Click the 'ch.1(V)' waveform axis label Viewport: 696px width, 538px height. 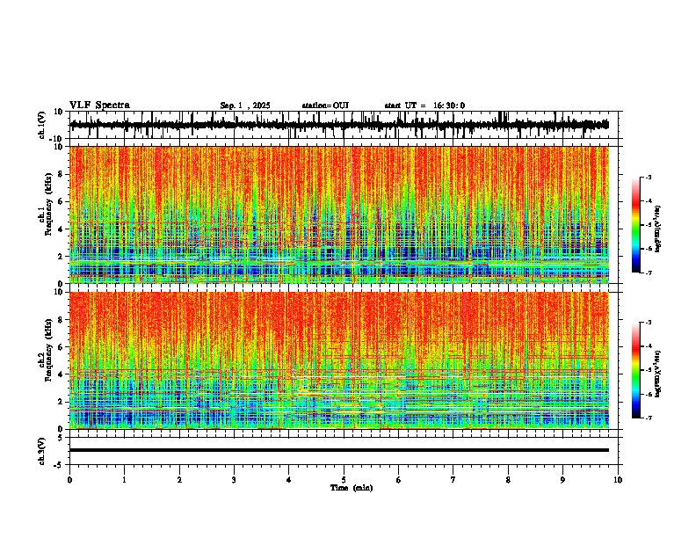pyautogui.click(x=42, y=125)
